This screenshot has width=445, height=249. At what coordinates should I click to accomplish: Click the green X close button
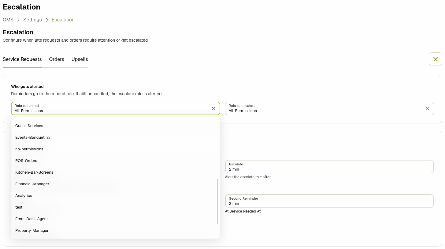436,59
